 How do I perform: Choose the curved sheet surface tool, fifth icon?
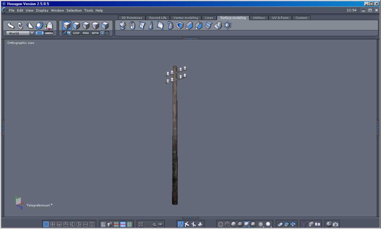point(161,26)
